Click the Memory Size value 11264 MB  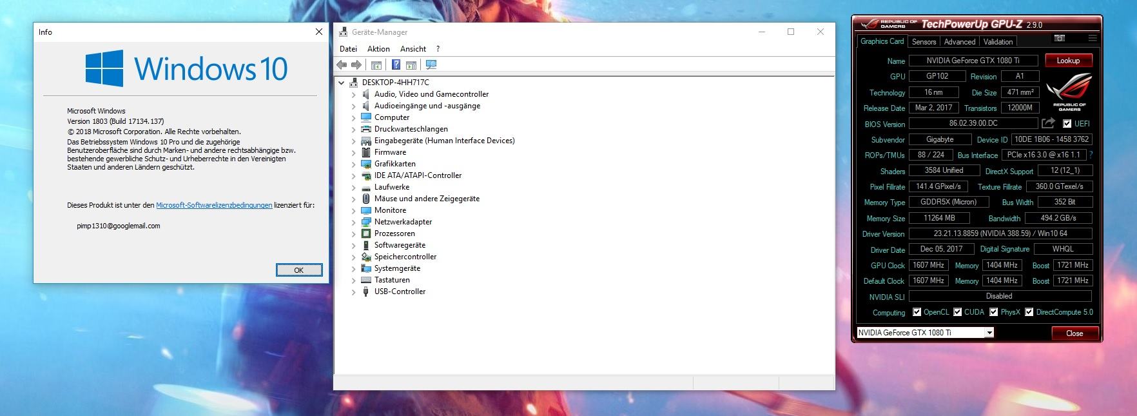(x=939, y=218)
